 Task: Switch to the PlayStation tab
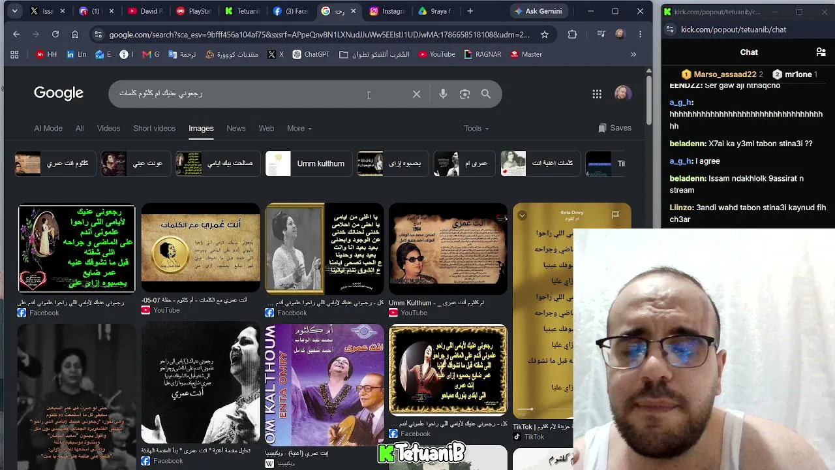(194, 11)
